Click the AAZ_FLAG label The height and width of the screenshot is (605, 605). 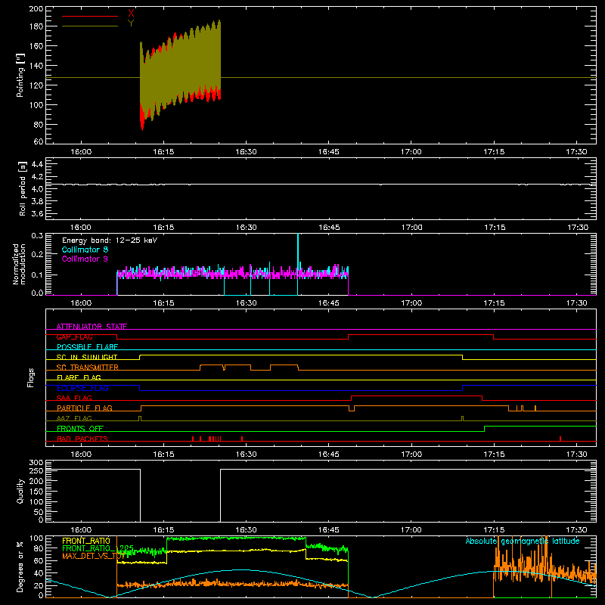[74, 418]
